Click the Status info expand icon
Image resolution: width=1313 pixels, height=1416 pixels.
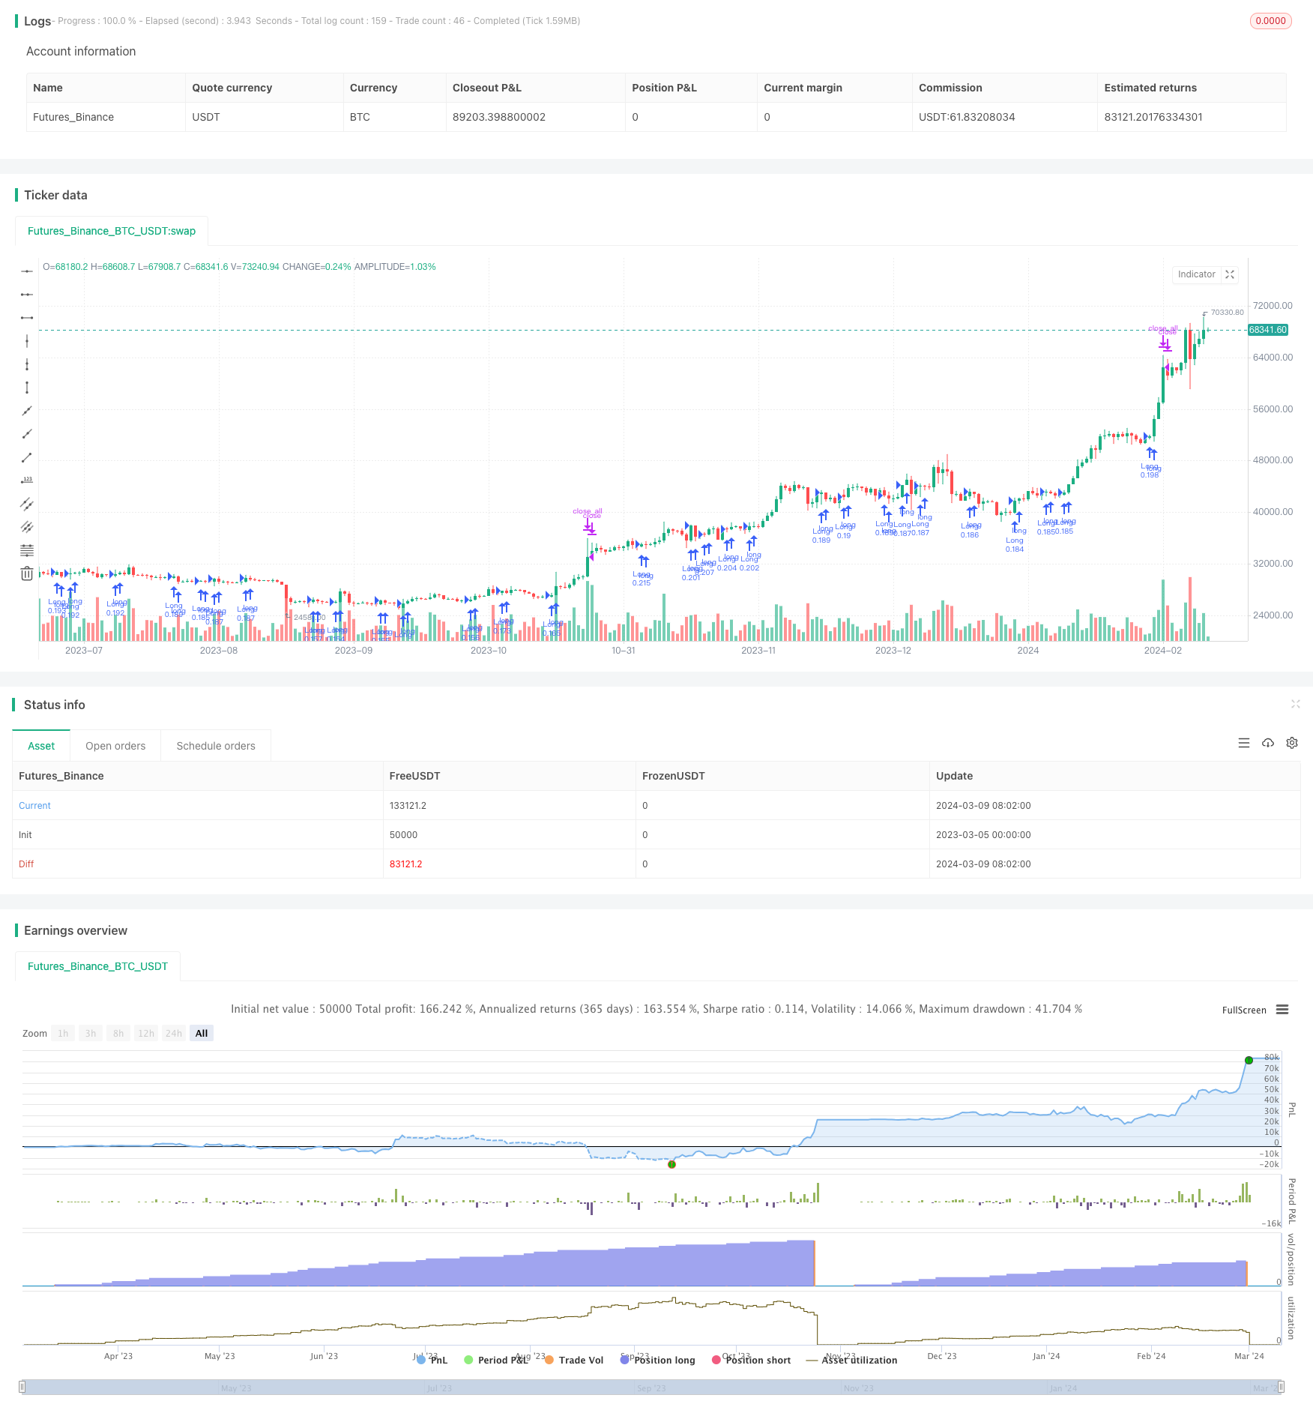pyautogui.click(x=1295, y=704)
